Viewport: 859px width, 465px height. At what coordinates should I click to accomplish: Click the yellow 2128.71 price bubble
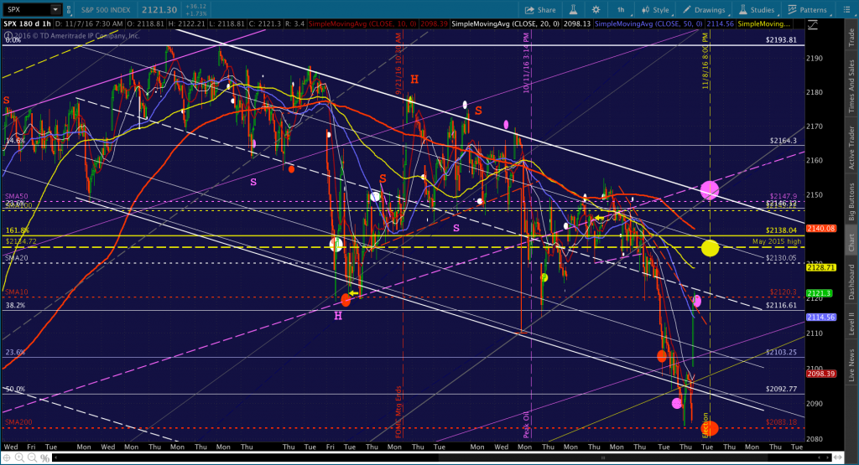pos(821,267)
